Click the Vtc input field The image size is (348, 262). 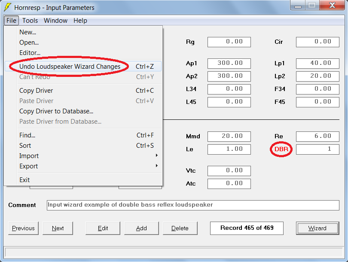click(229, 171)
